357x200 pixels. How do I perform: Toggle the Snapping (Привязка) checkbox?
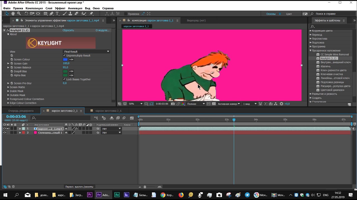pos(126,14)
